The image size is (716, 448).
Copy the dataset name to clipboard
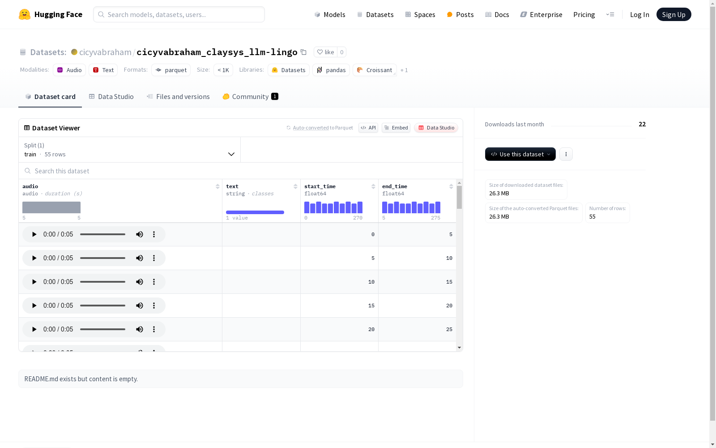pos(303,52)
